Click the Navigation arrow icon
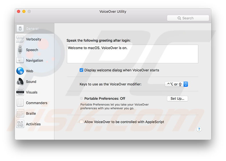This screenshot has width=226, height=161. click(x=20, y=60)
